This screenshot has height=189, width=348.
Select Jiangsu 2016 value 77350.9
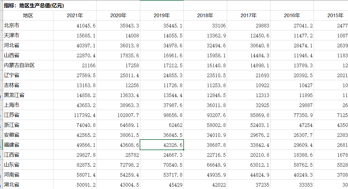292,115
